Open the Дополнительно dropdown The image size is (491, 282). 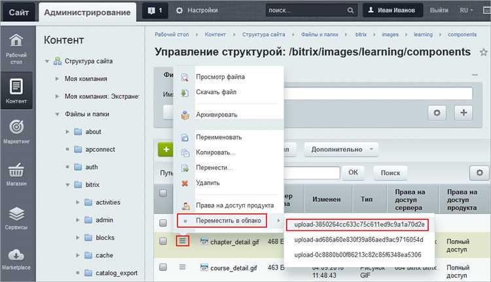341,150
